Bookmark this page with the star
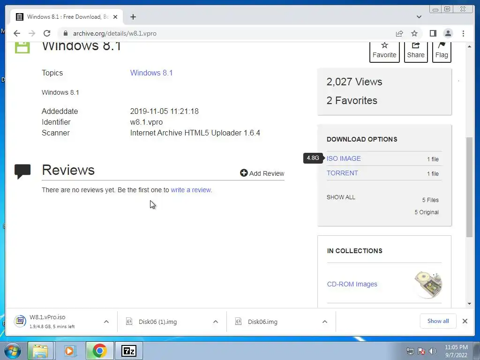480x360 pixels. pos(414,33)
